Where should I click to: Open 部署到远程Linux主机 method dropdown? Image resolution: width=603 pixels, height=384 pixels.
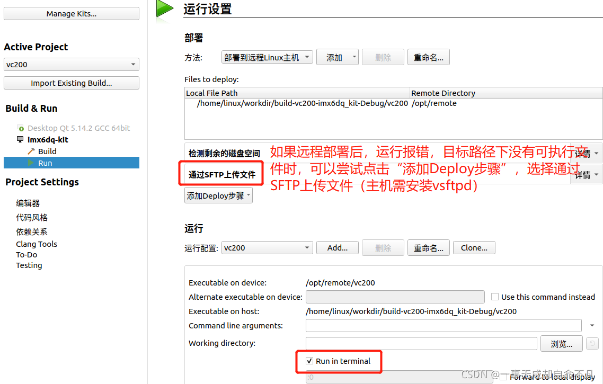pyautogui.click(x=267, y=57)
